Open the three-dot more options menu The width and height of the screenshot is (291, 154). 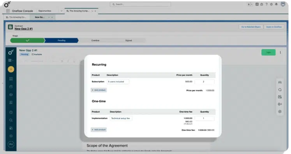[x=280, y=52]
